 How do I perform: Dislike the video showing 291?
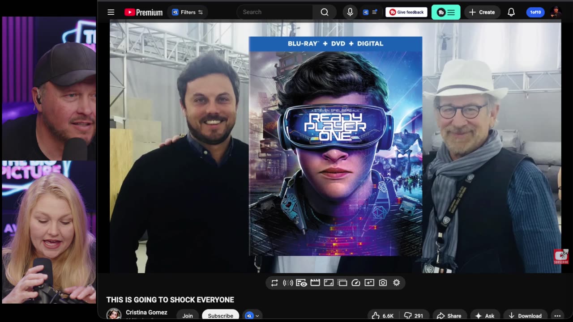(414, 316)
